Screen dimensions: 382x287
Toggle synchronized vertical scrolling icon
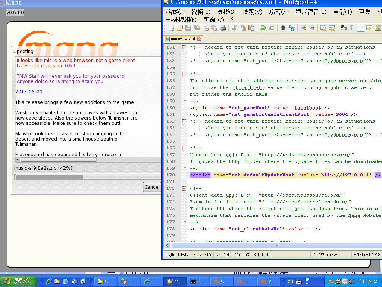(323, 28)
